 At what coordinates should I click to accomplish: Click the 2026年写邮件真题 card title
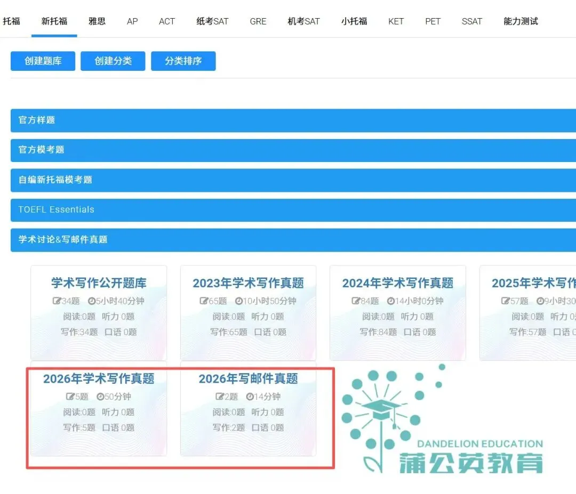coord(248,378)
